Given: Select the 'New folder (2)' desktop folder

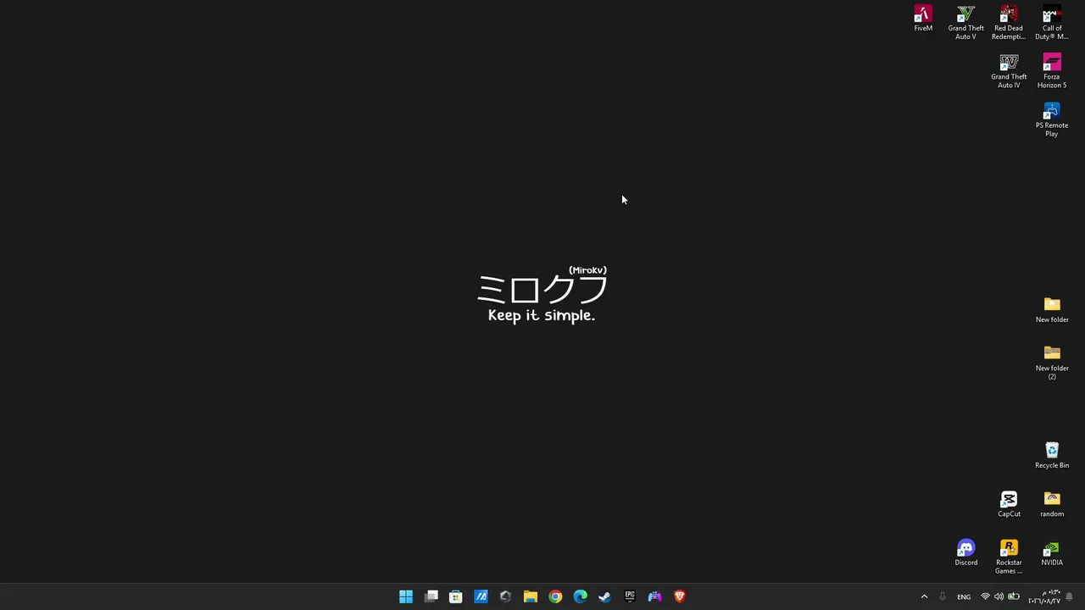Looking at the screenshot, I should coord(1052,363).
